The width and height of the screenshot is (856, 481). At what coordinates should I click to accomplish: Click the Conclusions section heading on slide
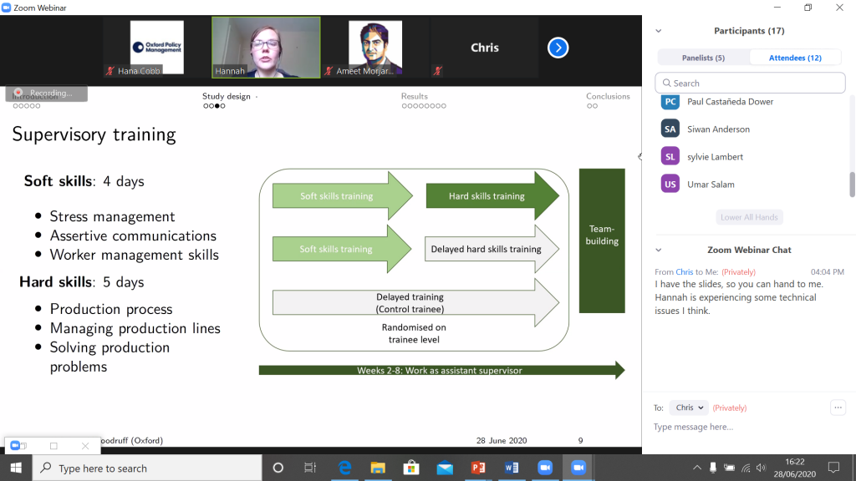608,96
